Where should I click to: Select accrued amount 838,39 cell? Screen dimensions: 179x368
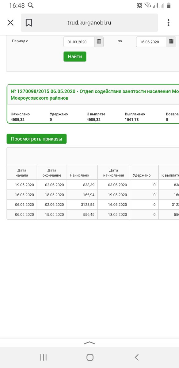(82, 185)
